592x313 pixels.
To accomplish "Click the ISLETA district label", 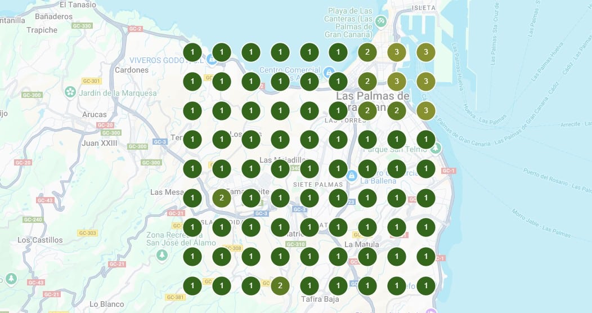I will tap(424, 7).
